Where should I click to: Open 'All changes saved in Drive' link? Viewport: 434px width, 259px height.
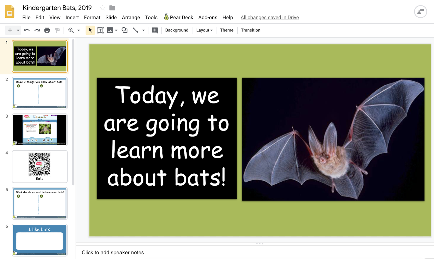270,17
